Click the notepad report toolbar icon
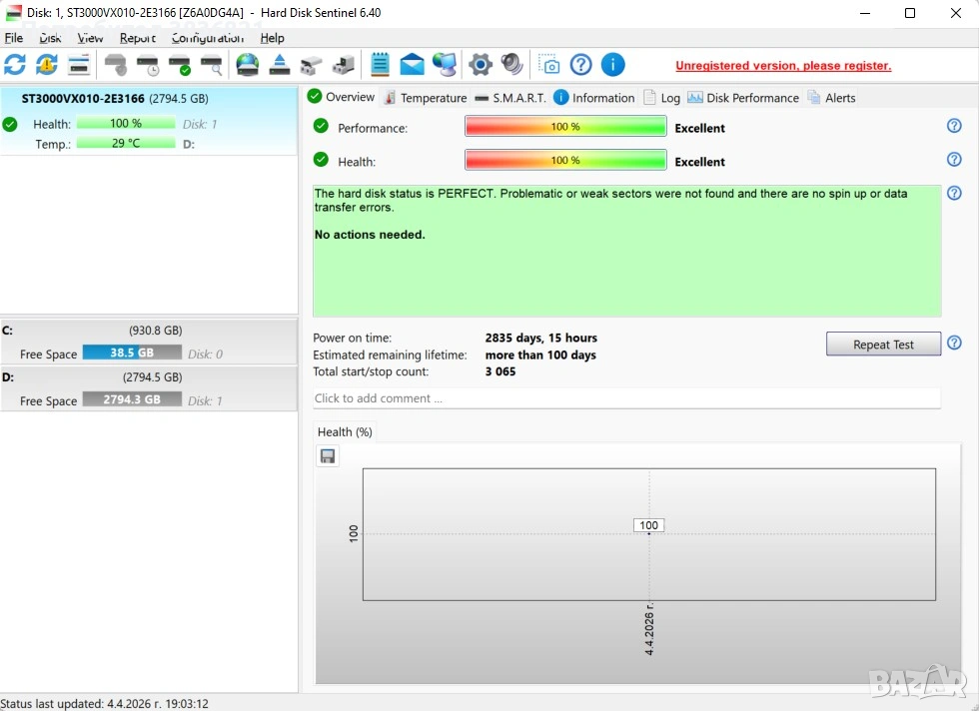 [x=380, y=65]
